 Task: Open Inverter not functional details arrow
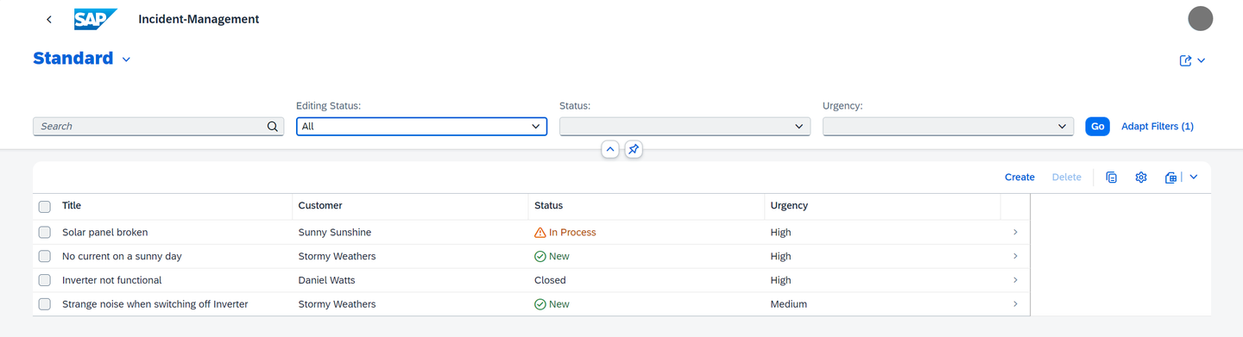[x=1015, y=280]
